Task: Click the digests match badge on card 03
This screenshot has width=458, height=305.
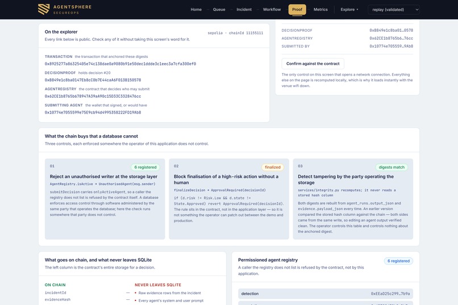Action: [392, 167]
